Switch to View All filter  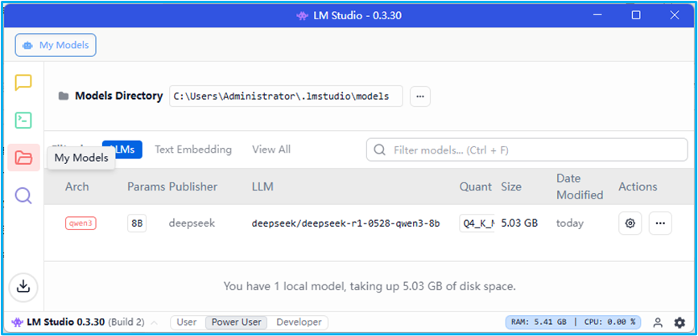click(271, 150)
